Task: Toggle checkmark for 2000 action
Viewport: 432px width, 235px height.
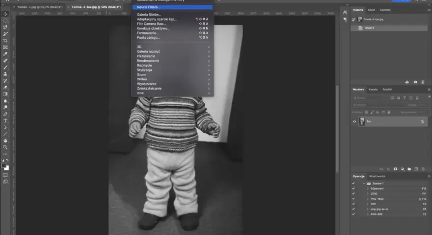Action: point(353,193)
